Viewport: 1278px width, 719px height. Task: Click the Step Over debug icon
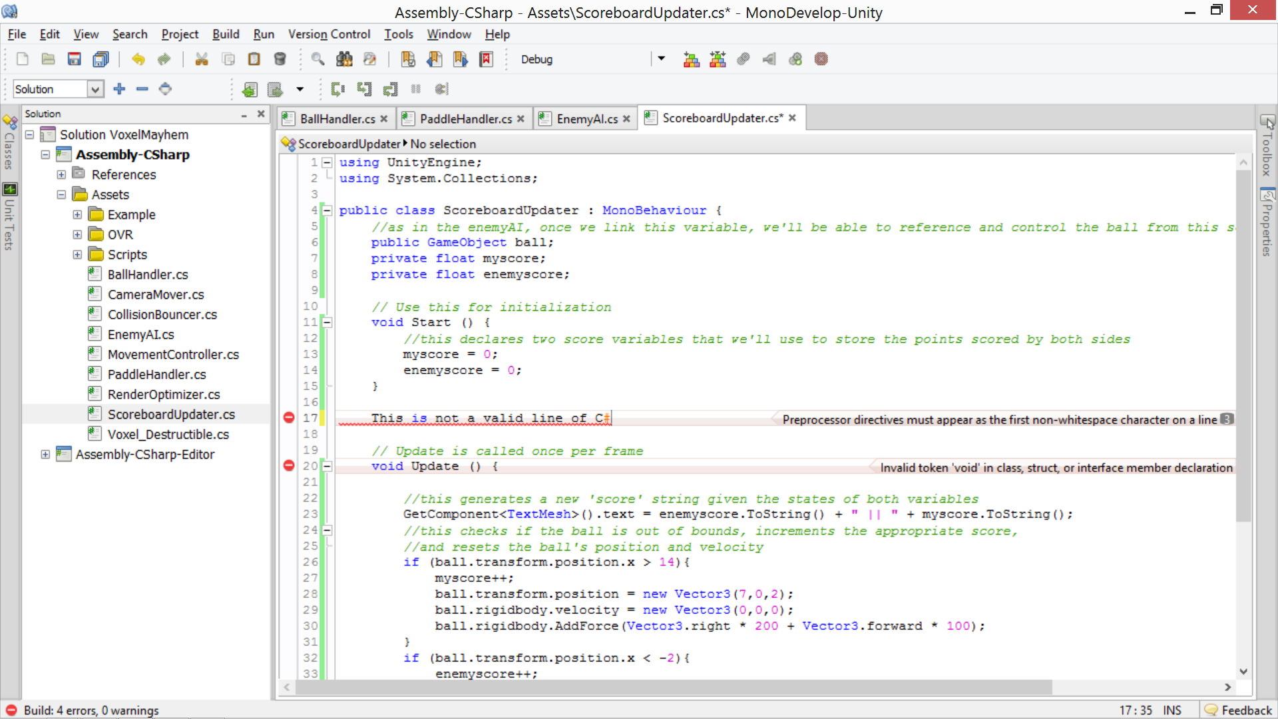tap(338, 89)
